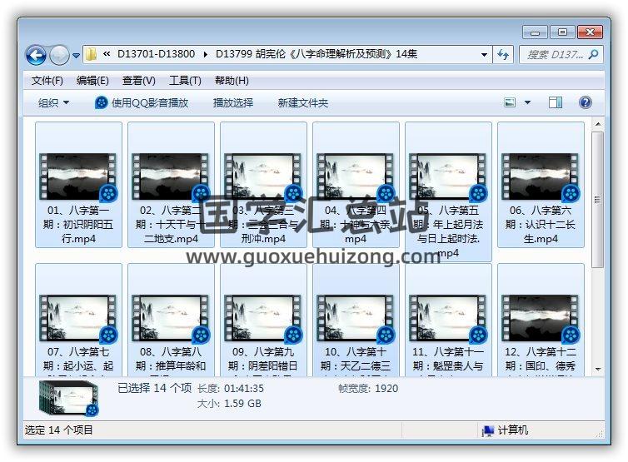The height and width of the screenshot is (462, 628).
Task: Open the 文件(F) menu
Action: tap(47, 81)
